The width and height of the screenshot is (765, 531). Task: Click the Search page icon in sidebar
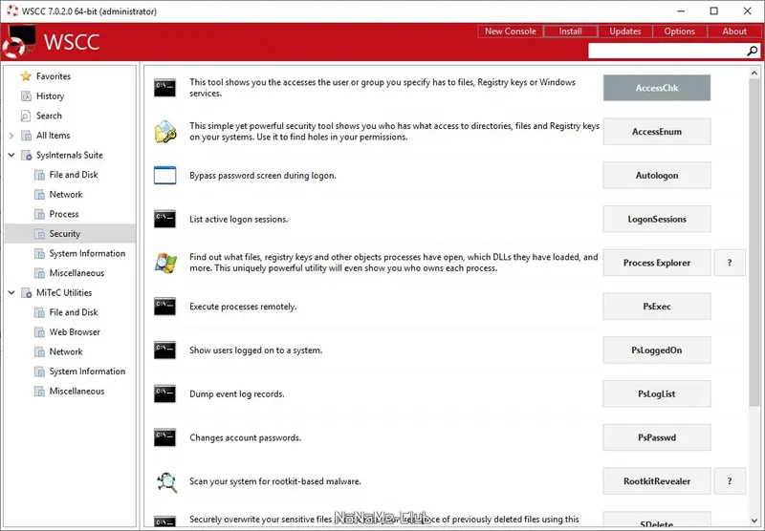[x=26, y=116]
